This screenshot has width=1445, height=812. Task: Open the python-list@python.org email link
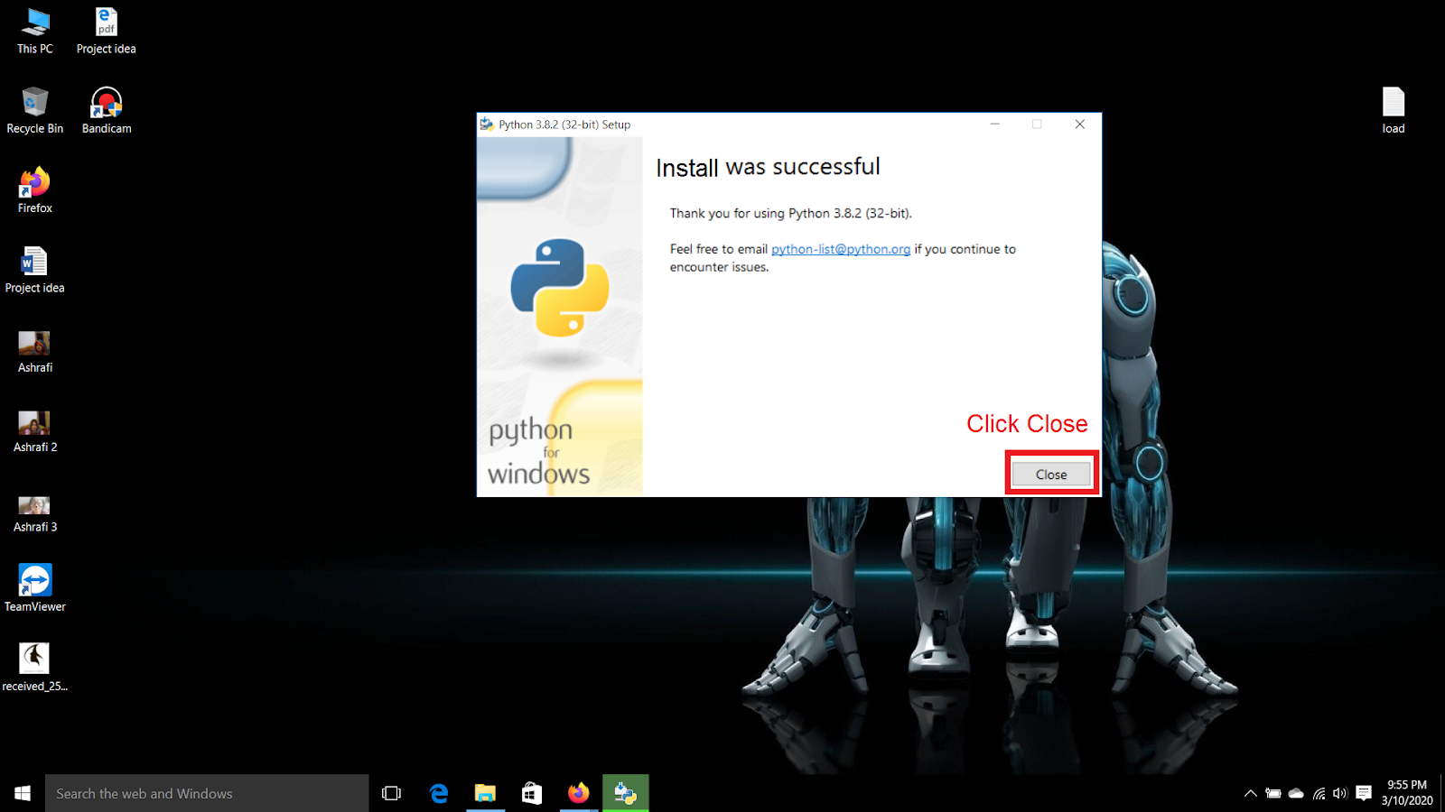click(x=841, y=249)
